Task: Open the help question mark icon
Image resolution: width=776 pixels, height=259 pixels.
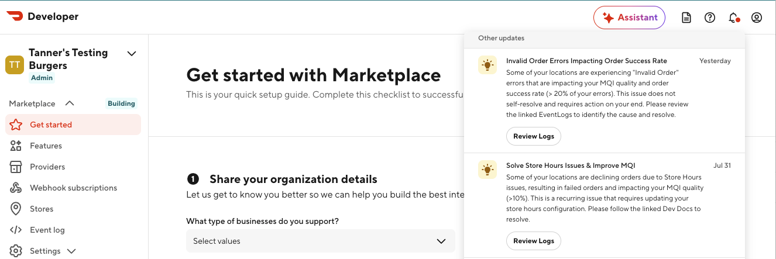Action: point(710,18)
